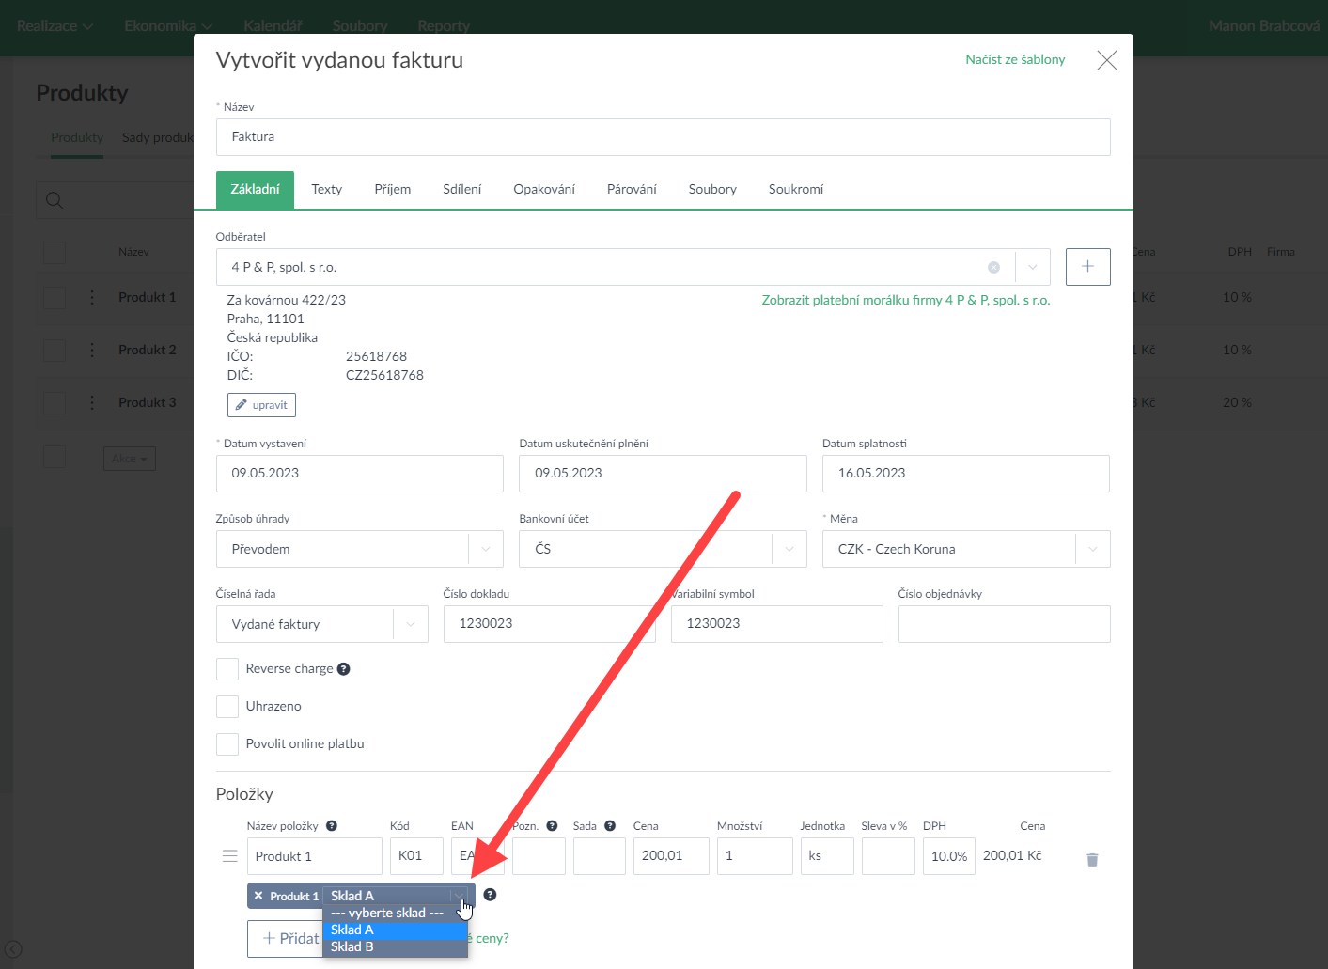Click the trash icon to delete item row
The image size is (1328, 969).
(x=1092, y=860)
